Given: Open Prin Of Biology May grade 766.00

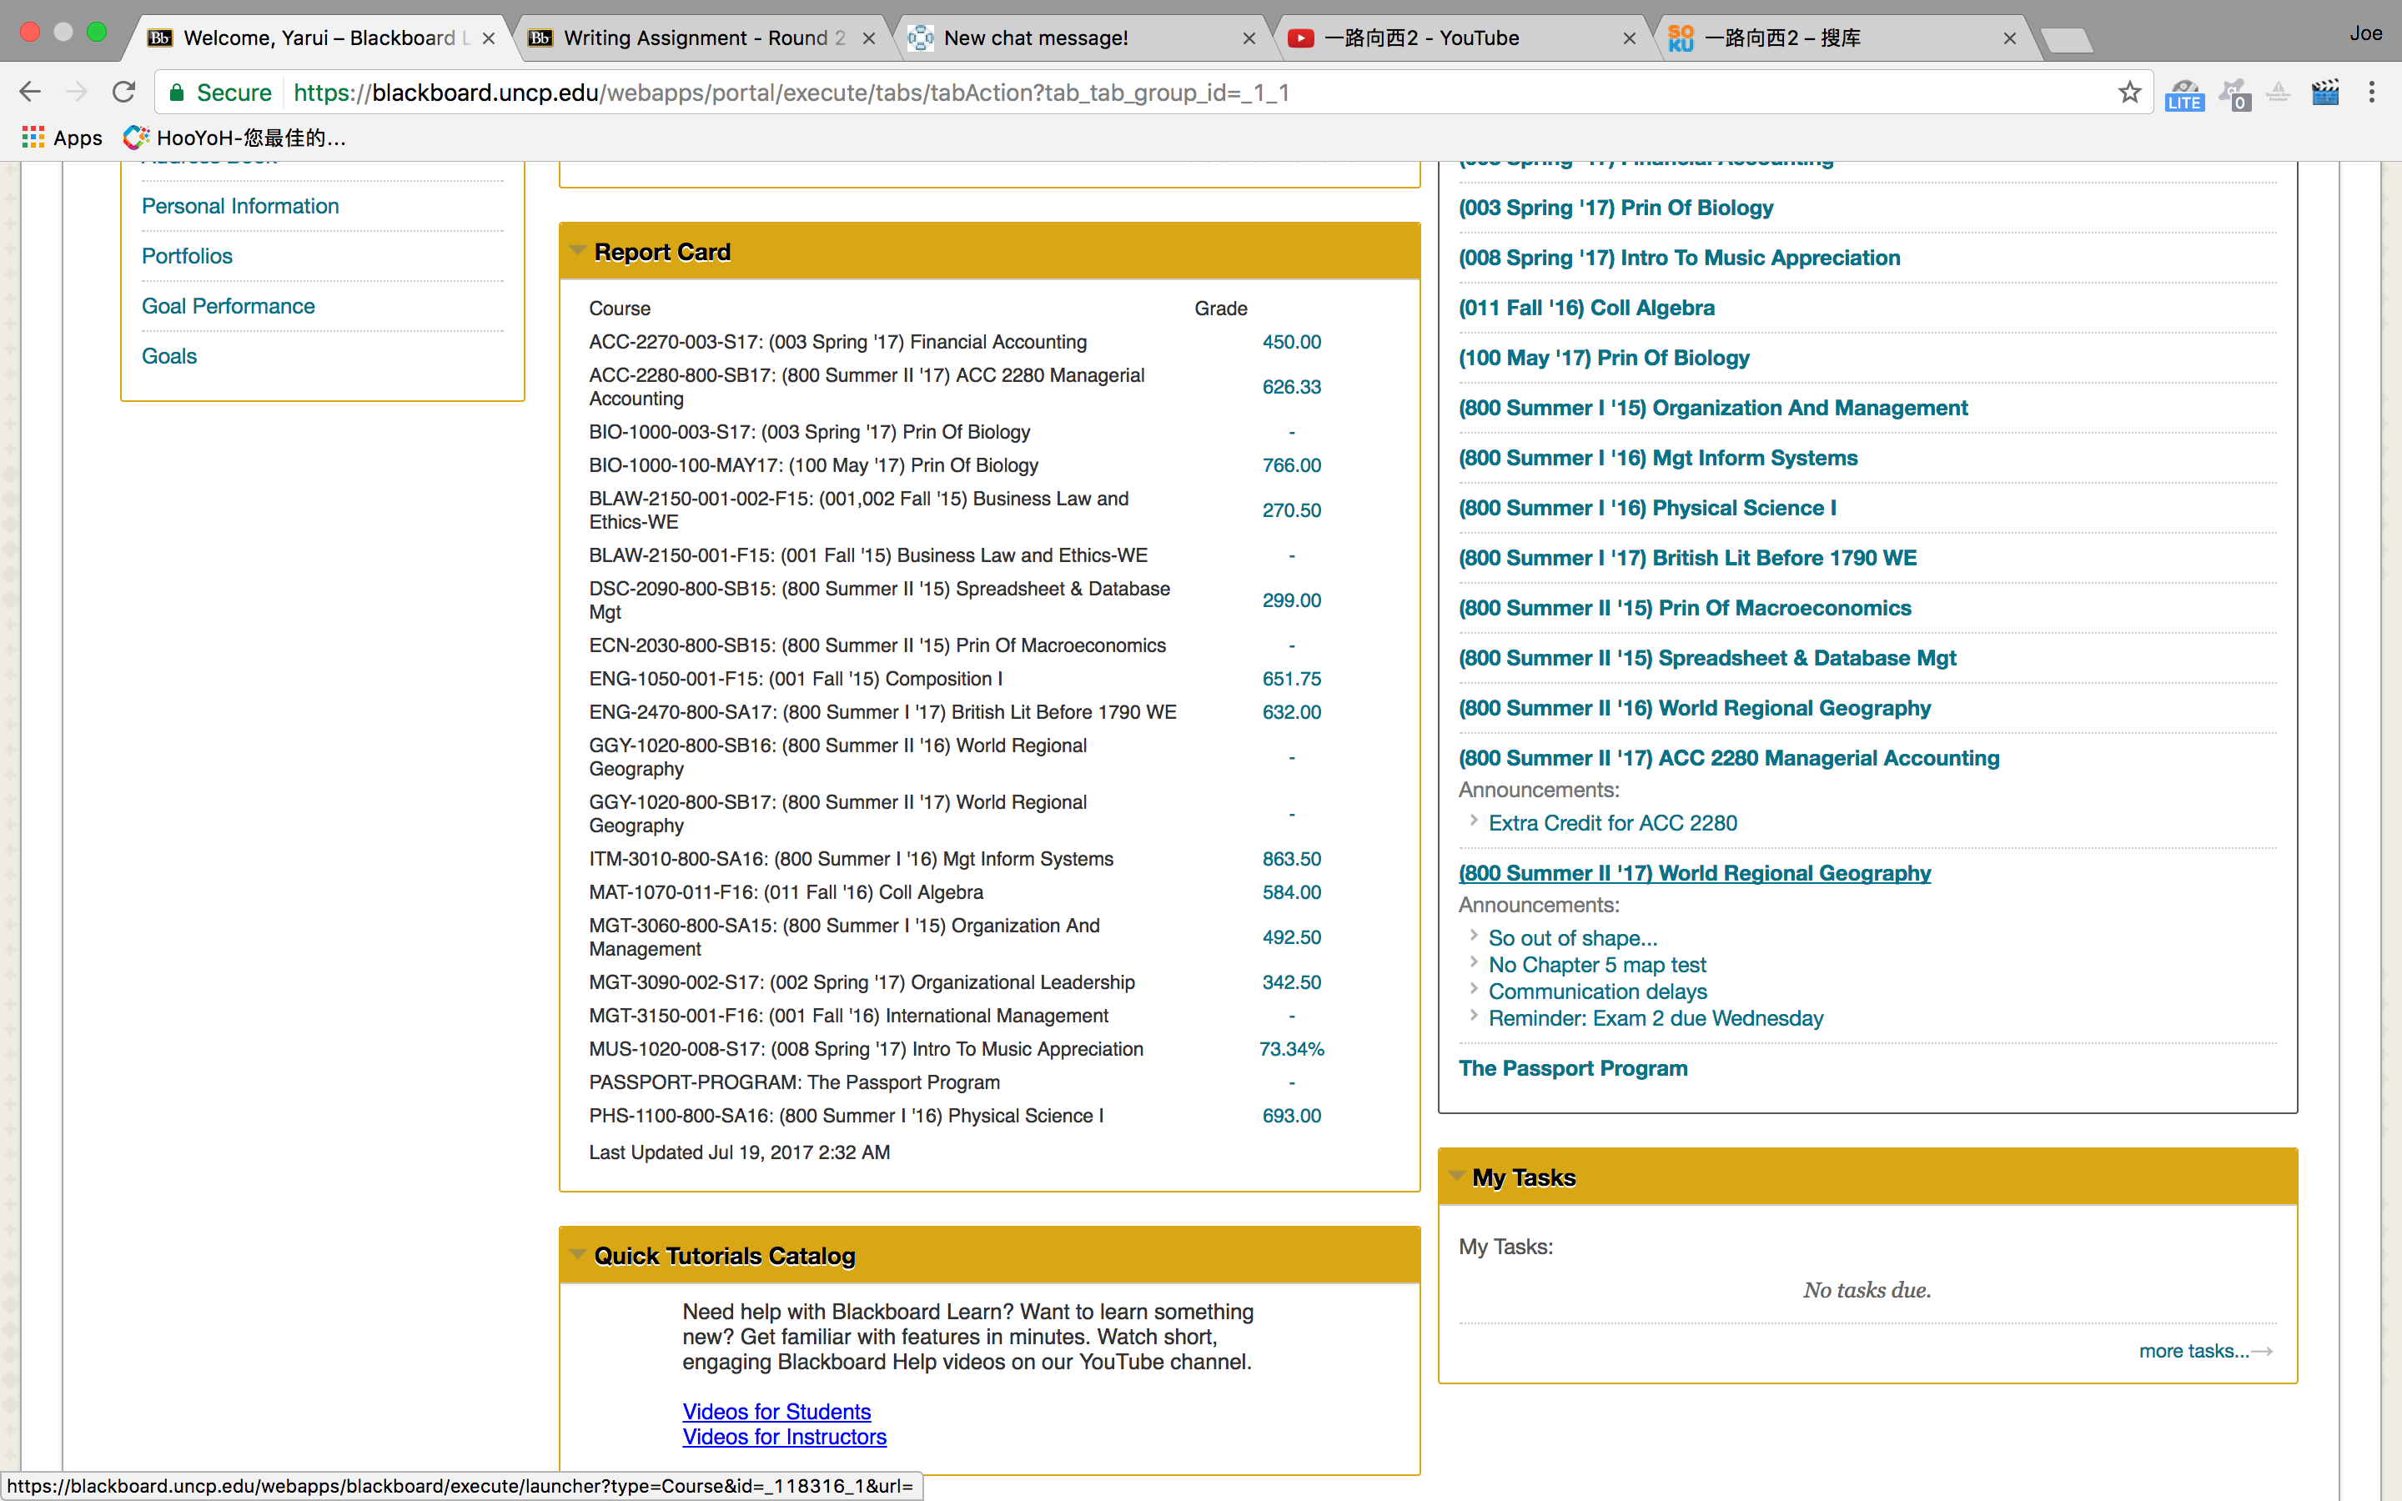Looking at the screenshot, I should coord(1291,464).
